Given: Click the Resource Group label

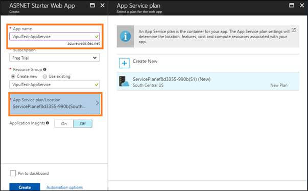Looking at the screenshot, I should (27, 70).
